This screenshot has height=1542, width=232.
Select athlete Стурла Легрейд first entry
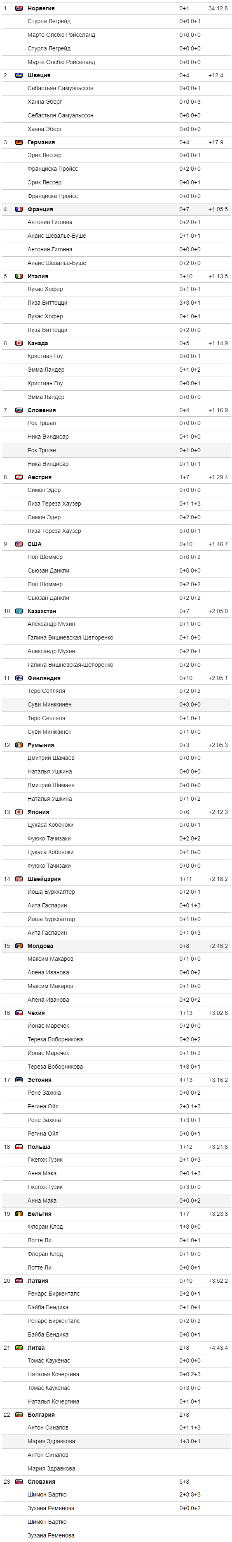click(49, 21)
